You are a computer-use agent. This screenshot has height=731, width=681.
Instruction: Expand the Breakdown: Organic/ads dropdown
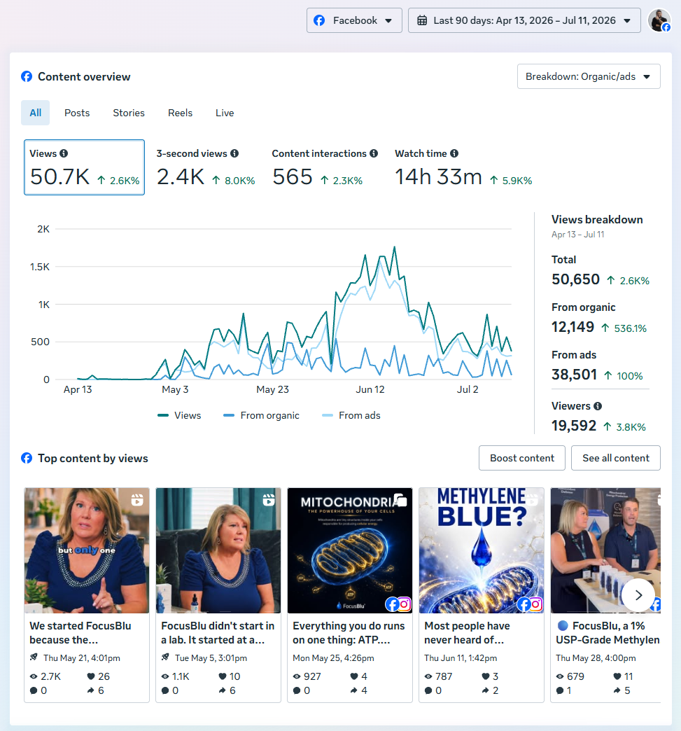pos(589,76)
